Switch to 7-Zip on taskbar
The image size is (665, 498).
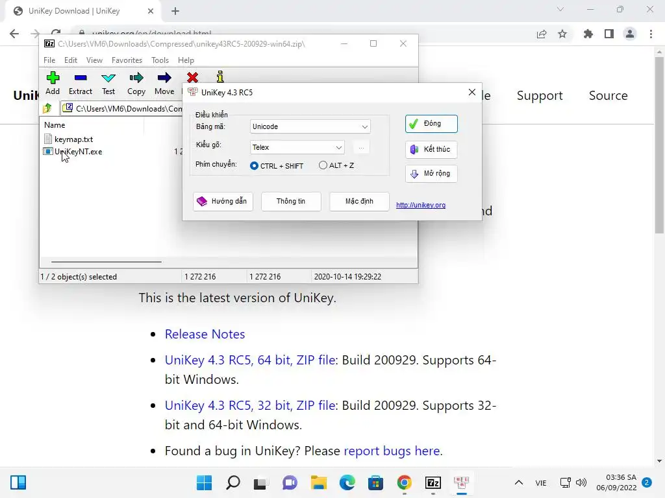point(433,482)
